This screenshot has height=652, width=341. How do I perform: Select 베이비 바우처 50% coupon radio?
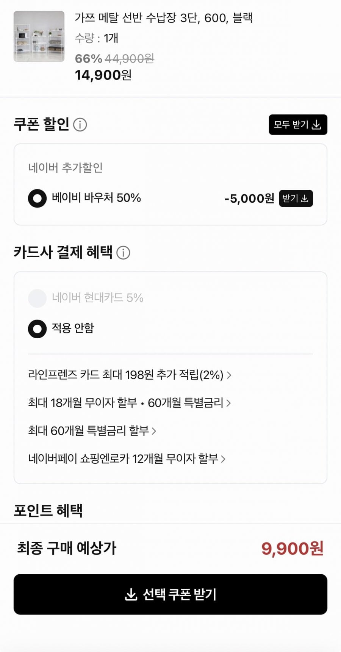coord(37,198)
